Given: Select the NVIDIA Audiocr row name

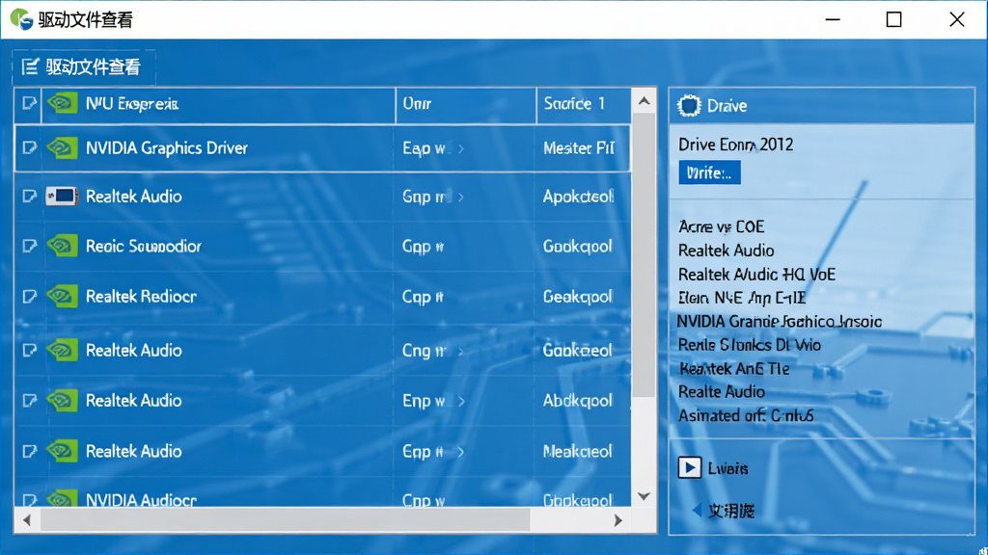Looking at the screenshot, I should tap(141, 500).
